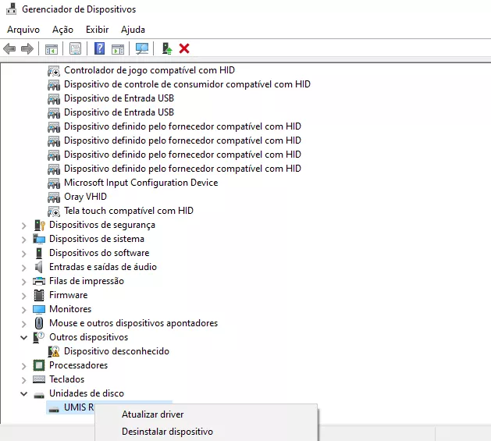
Task: Click the Dispositivos de segurança key icon
Action: 39,226
